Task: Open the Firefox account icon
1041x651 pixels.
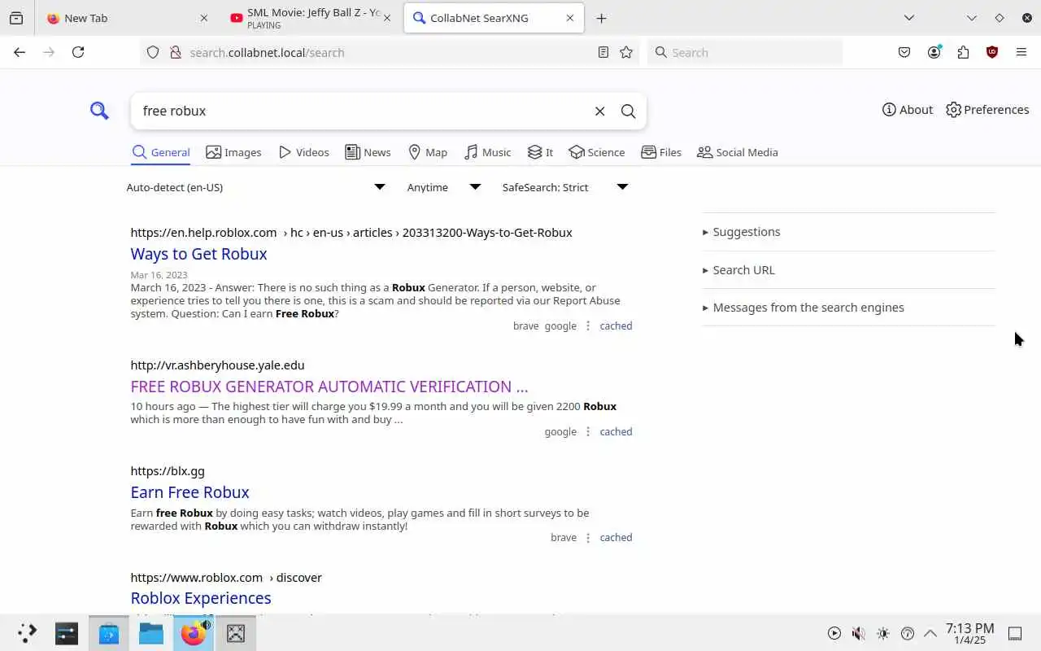Action: pos(934,52)
